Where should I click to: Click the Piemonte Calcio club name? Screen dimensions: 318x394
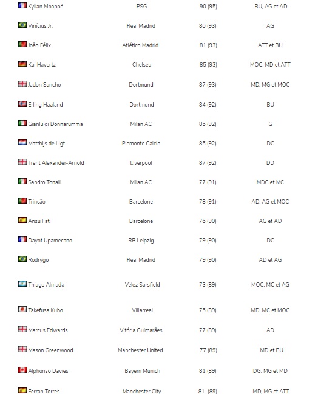pos(141,144)
